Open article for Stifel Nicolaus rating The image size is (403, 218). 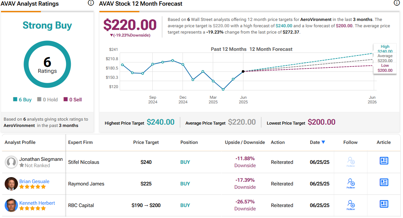tap(384, 161)
